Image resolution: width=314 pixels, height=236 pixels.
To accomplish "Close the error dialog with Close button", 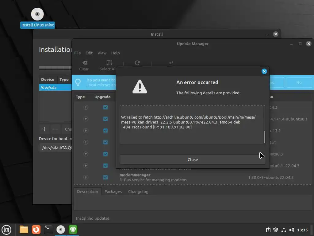I will pos(193,159).
